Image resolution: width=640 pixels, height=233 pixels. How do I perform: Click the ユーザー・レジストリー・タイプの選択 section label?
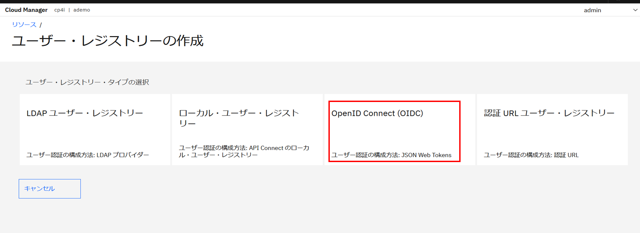[x=87, y=82]
